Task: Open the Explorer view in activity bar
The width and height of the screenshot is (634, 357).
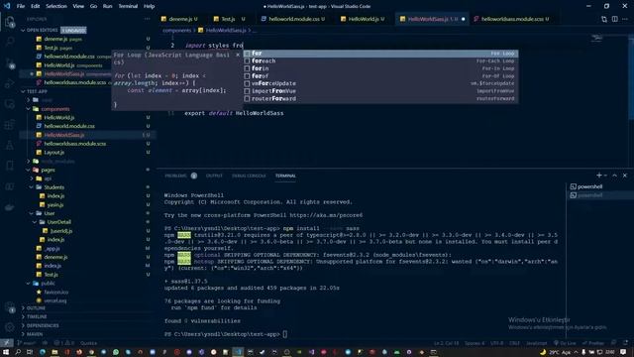Action: coord(10,22)
